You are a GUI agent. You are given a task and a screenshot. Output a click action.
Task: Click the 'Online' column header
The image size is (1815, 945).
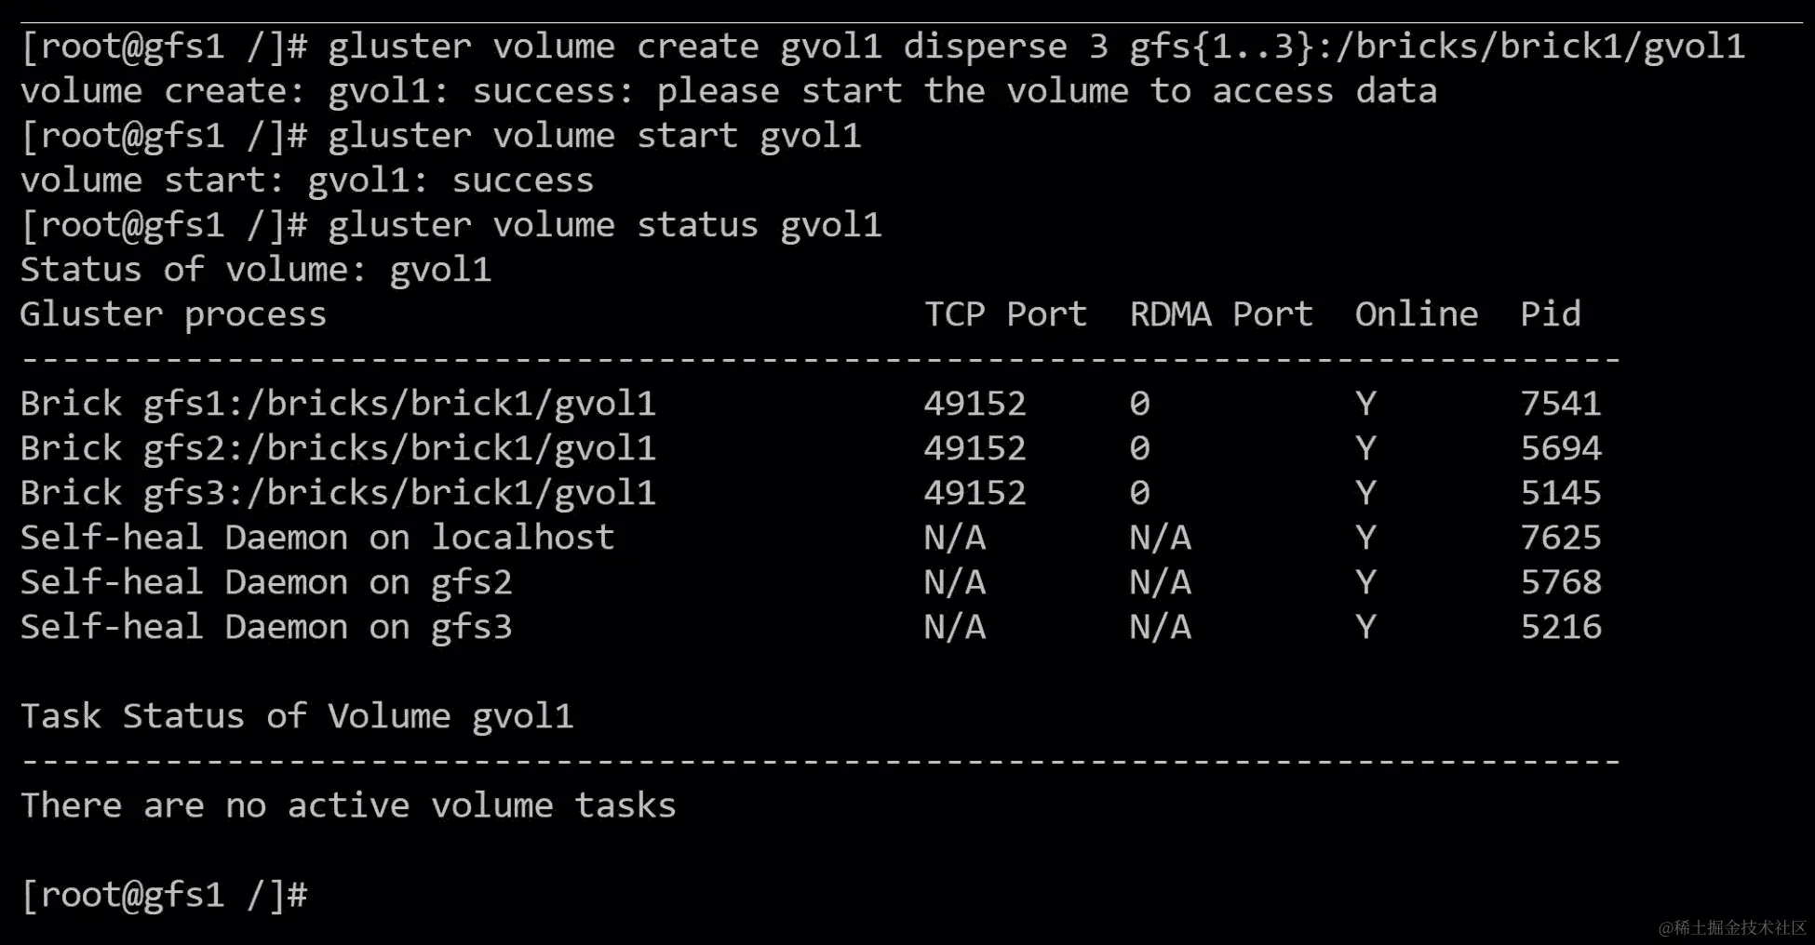pyautogui.click(x=1417, y=314)
